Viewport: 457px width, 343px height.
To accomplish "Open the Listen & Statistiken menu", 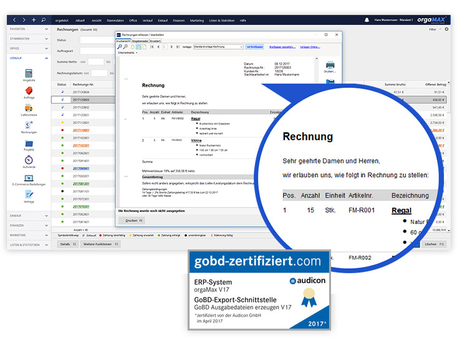I will [222, 21].
